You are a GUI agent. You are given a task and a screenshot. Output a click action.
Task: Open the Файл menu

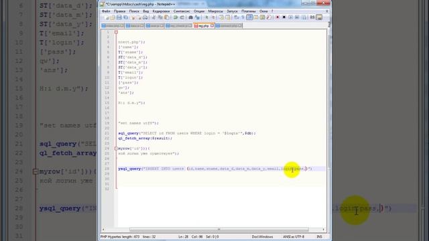(106, 11)
